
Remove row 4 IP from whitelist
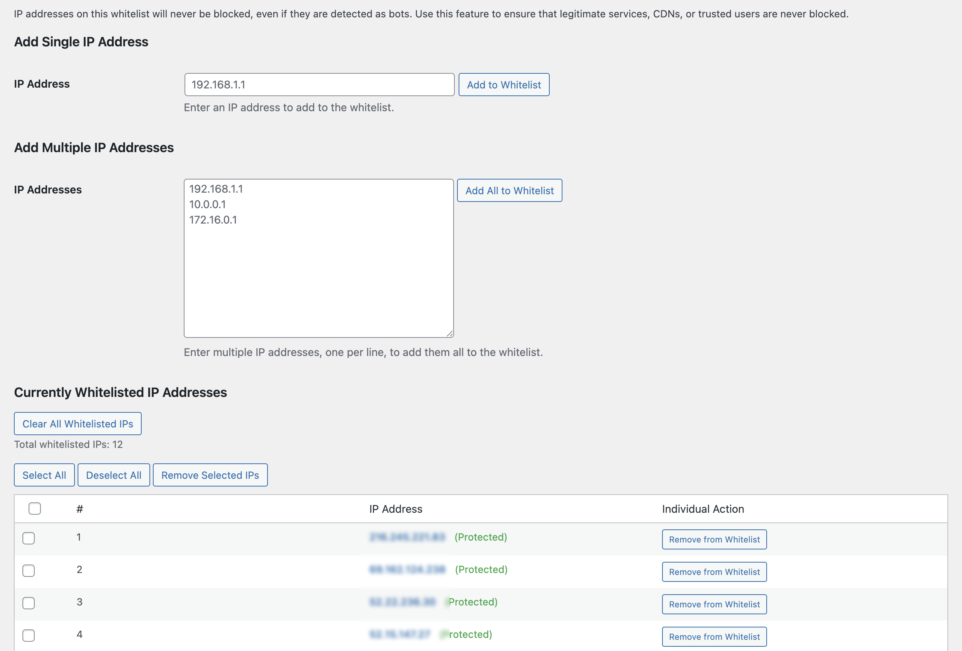[x=714, y=636]
